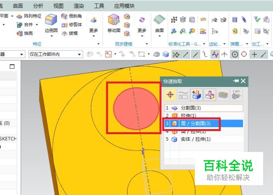Toggle the arc center snap option
Viewport: 273px width, 195px height.
tap(235, 54)
